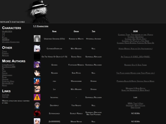The image size is (166, 124).
Task: Play Clannad: Ana (Short Ver.) BGM link
Action: point(136,39)
